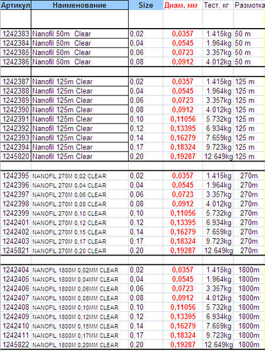The image size is (265, 351).
Task: Select NANOFIL 1800M 0,20MM CLEAR cell
Action: pos(80,345)
